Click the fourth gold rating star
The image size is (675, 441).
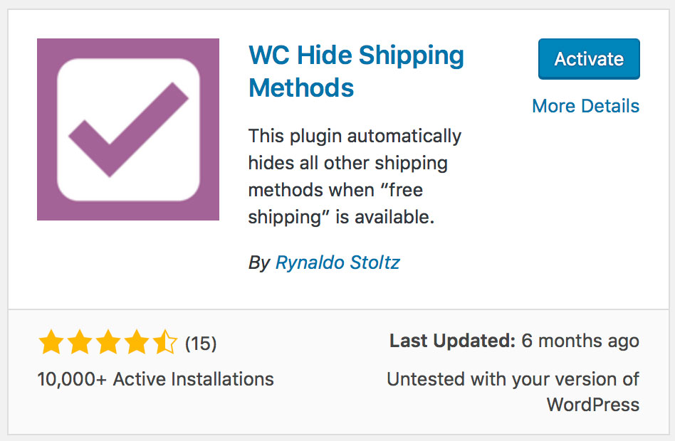coord(136,343)
